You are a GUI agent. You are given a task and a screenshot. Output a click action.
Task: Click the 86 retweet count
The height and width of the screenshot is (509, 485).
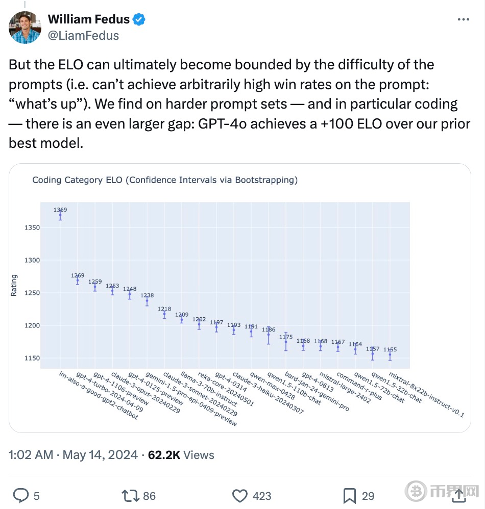149,496
